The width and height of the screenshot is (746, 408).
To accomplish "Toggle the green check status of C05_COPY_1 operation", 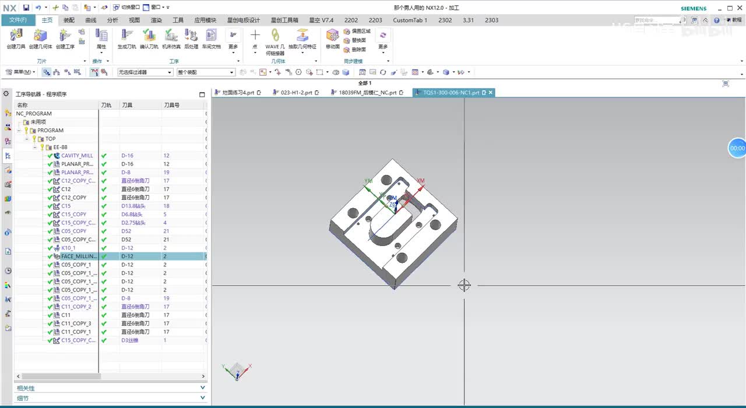I will click(50, 265).
